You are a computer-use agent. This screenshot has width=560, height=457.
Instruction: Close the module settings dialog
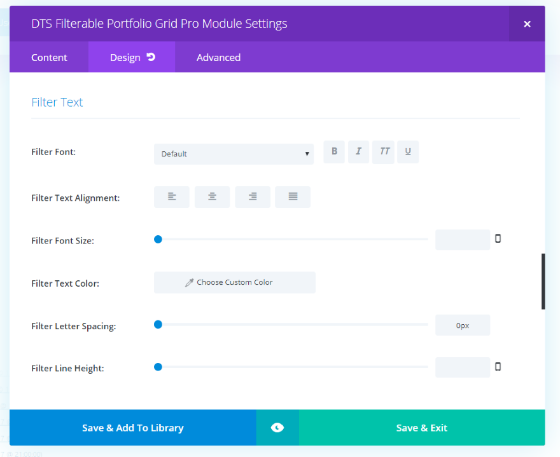click(527, 24)
